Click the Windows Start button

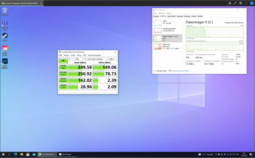coord(3,154)
